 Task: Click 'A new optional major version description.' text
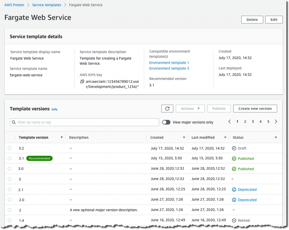coord(104,210)
